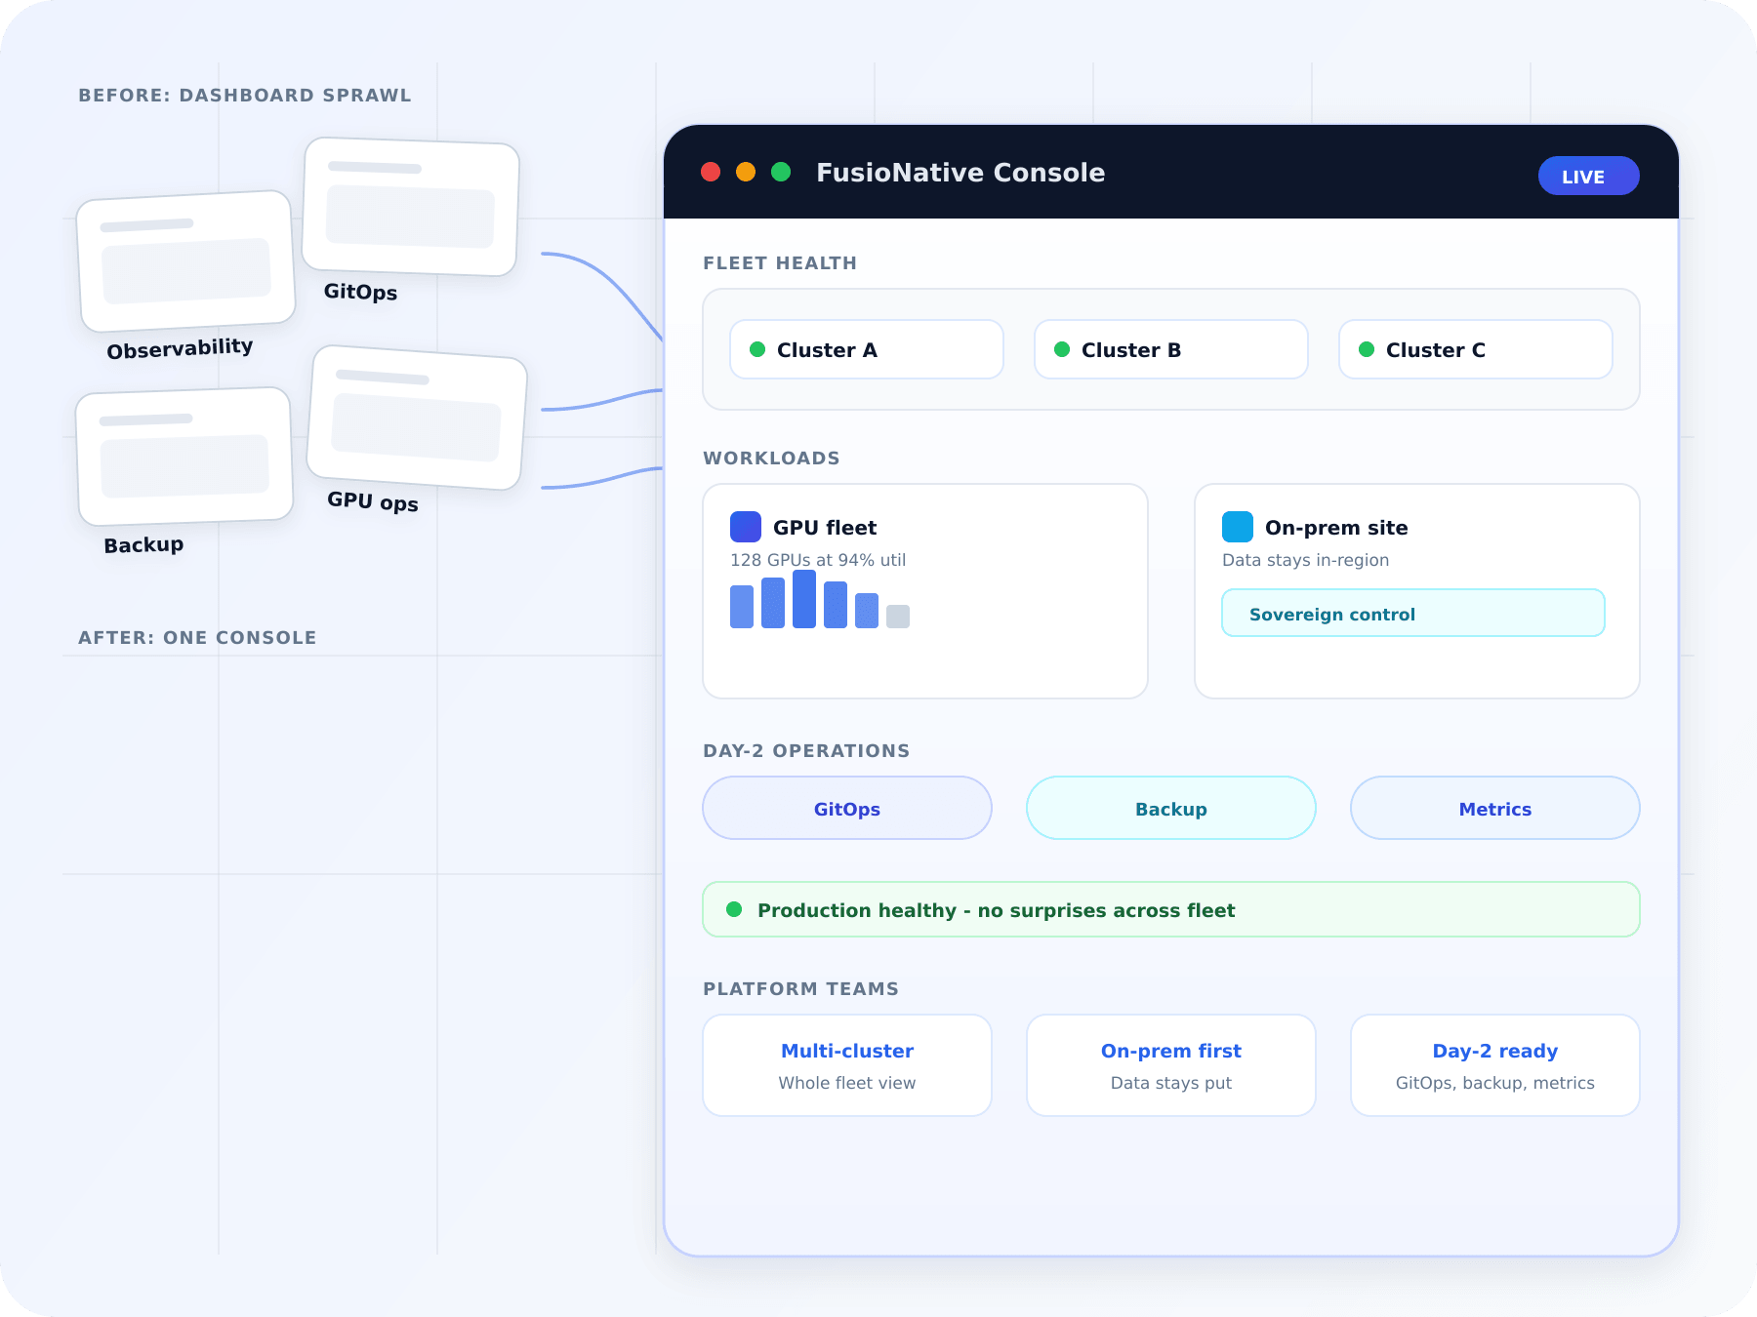This screenshot has height=1317, width=1757.
Task: Click the Observability label under thumbnail
Action: click(x=180, y=348)
